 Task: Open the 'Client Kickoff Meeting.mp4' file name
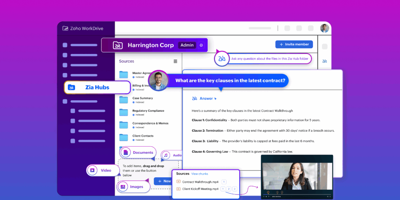tap(200, 189)
